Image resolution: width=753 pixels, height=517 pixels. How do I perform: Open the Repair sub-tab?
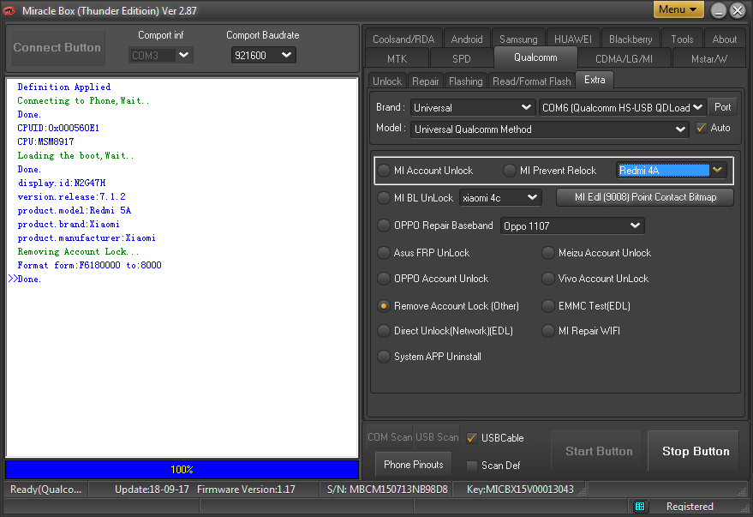(426, 81)
